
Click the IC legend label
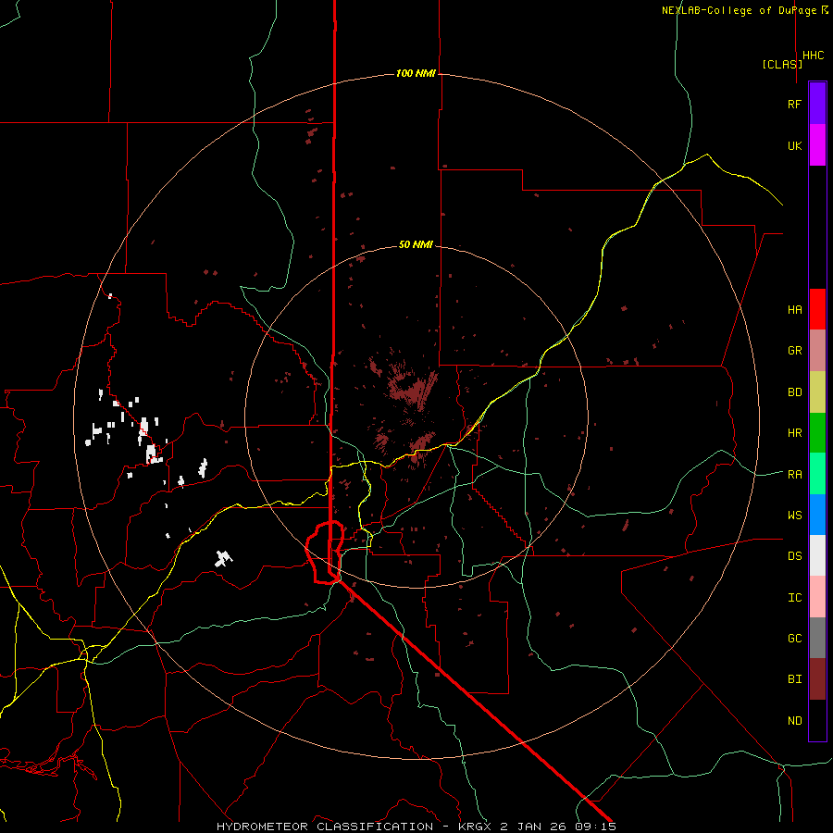(x=794, y=597)
